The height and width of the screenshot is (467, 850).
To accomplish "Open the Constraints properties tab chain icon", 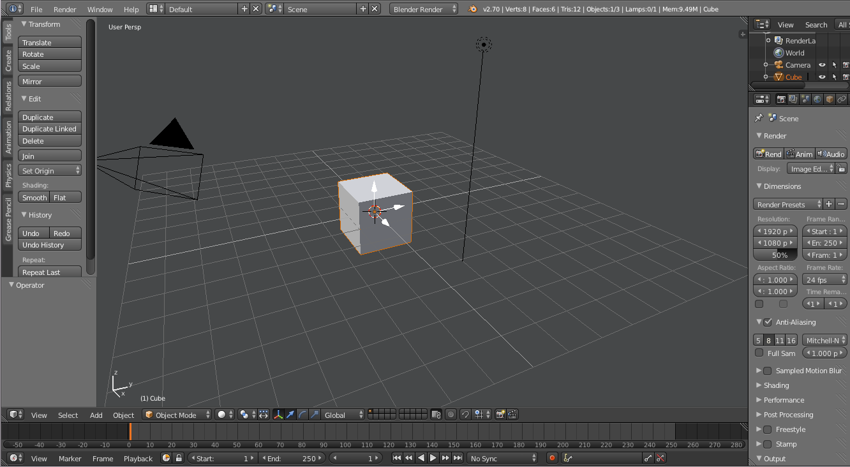I will (x=841, y=100).
